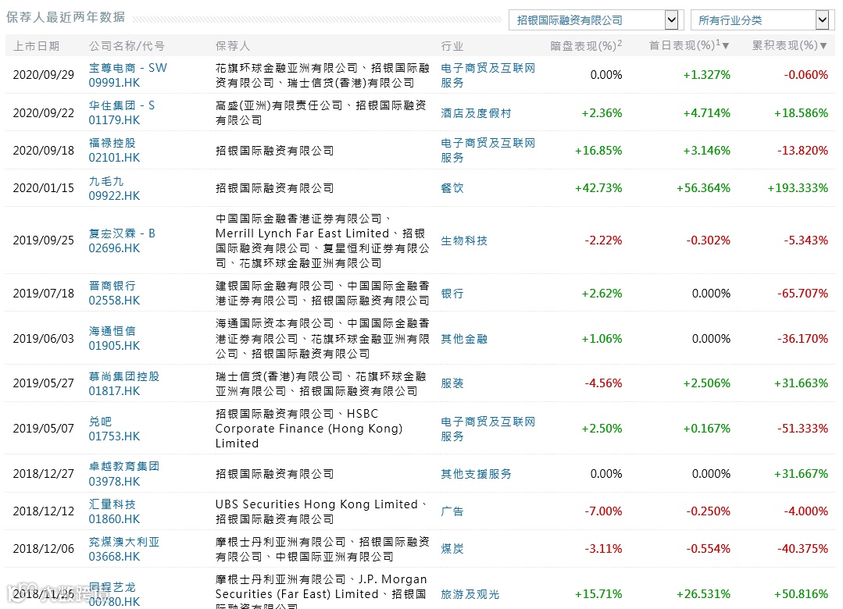
Task: Select grey-market value -7.00%
Action: tap(603, 511)
